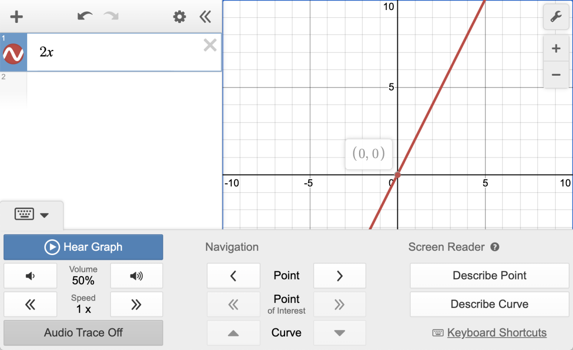The width and height of the screenshot is (573, 350).
Task: Open the Graph Settings wrench icon
Action: (555, 17)
